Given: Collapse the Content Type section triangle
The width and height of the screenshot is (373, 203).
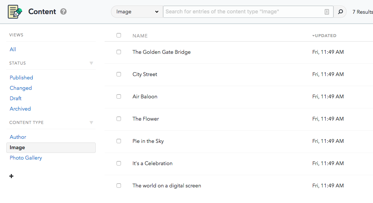Looking at the screenshot, I should (91, 122).
